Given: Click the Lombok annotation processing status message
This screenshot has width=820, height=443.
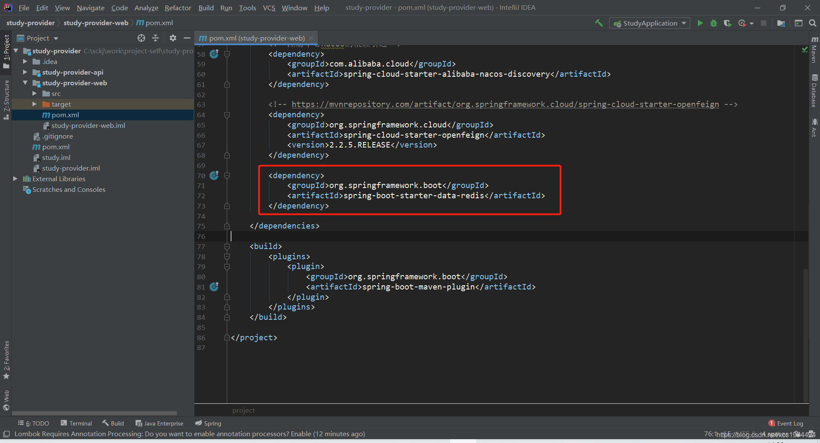Looking at the screenshot, I should click(x=190, y=434).
